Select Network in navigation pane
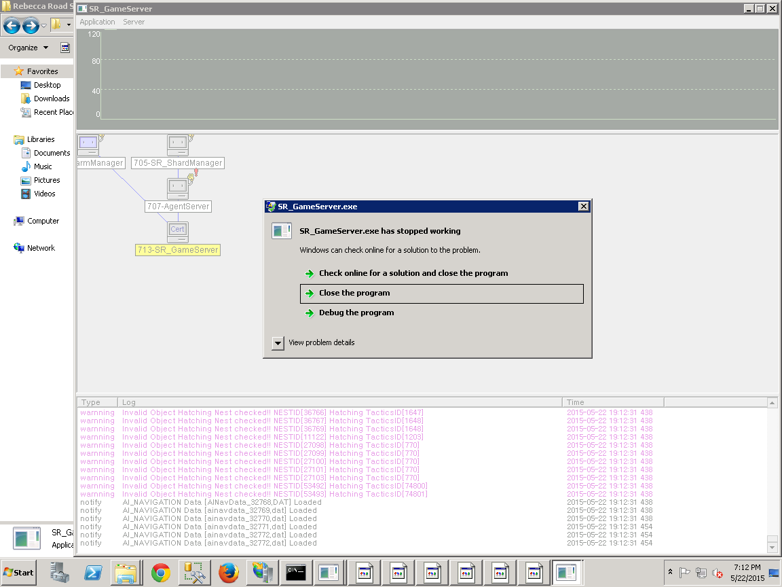782x587 pixels. pos(41,248)
